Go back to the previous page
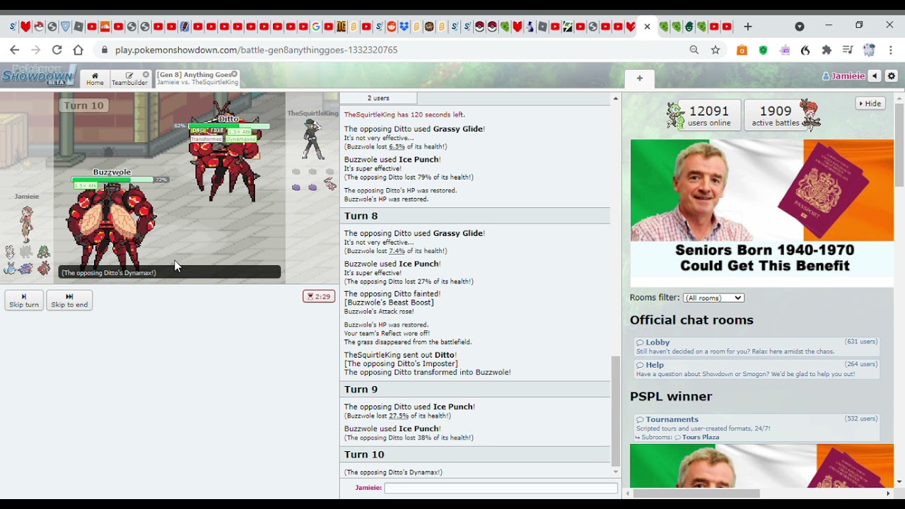The image size is (905, 509). [x=14, y=50]
